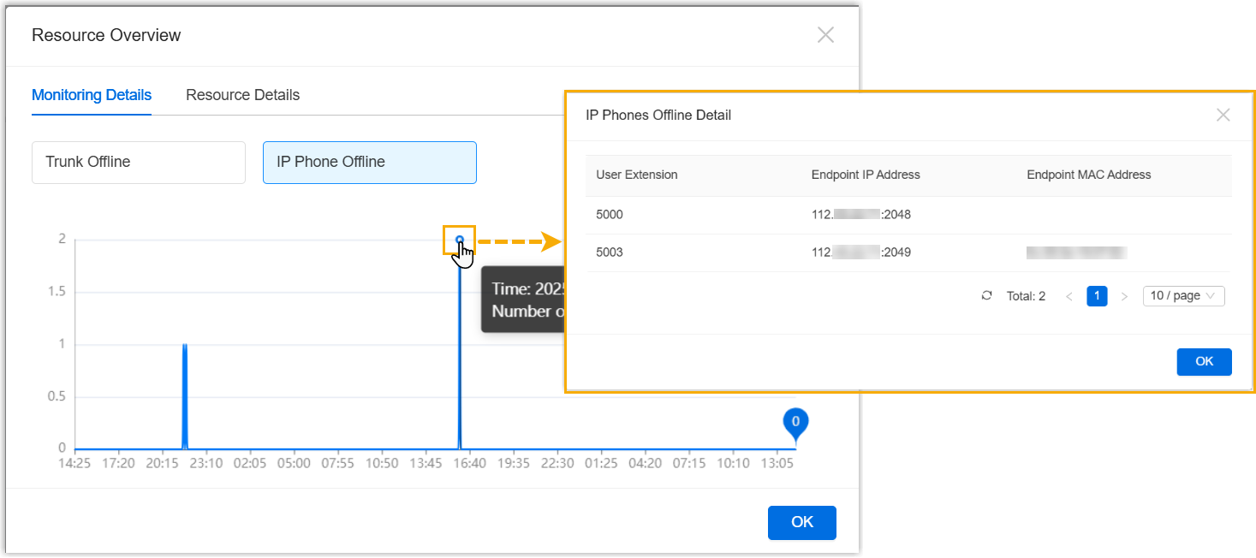Close the Resource Overview window
This screenshot has width=1256, height=558.
(824, 35)
